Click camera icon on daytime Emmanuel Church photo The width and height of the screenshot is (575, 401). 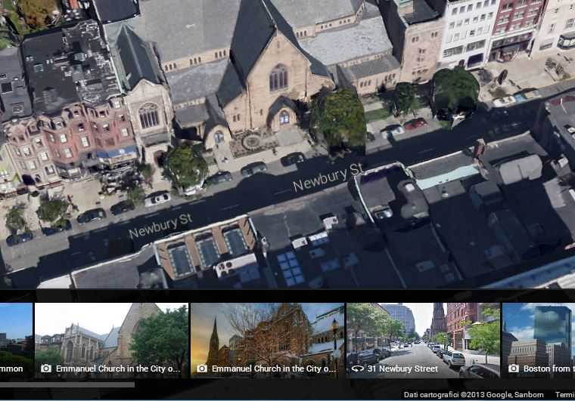(46, 369)
